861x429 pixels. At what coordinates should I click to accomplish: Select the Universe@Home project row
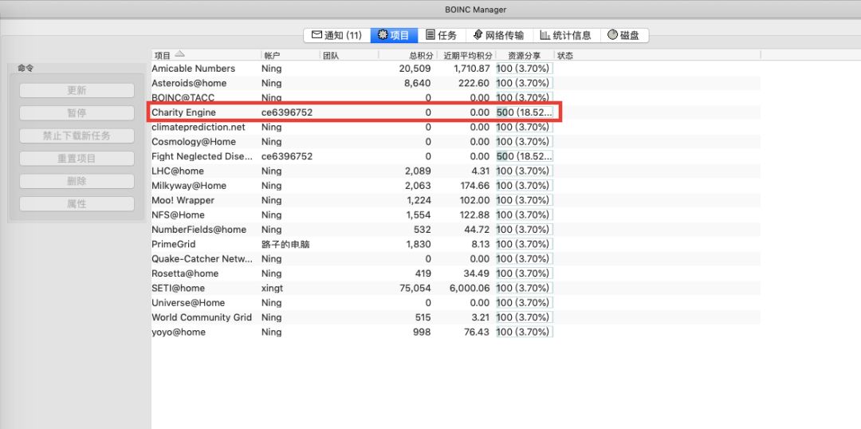click(x=456, y=303)
